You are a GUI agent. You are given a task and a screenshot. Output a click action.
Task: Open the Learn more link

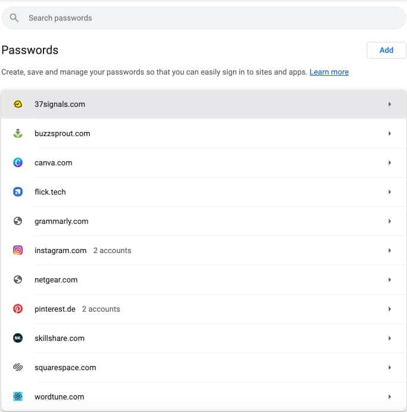(329, 72)
